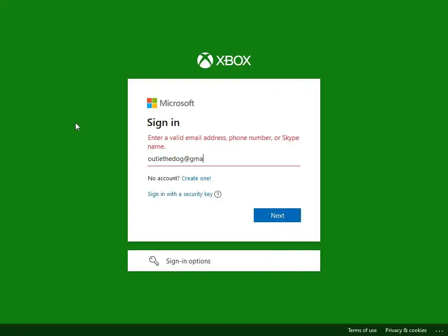Follow the Create one! link
The width and height of the screenshot is (448, 336).
196,178
